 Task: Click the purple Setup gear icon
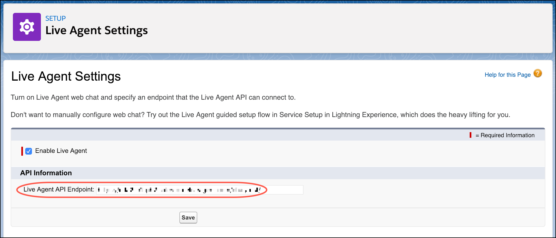click(x=27, y=27)
